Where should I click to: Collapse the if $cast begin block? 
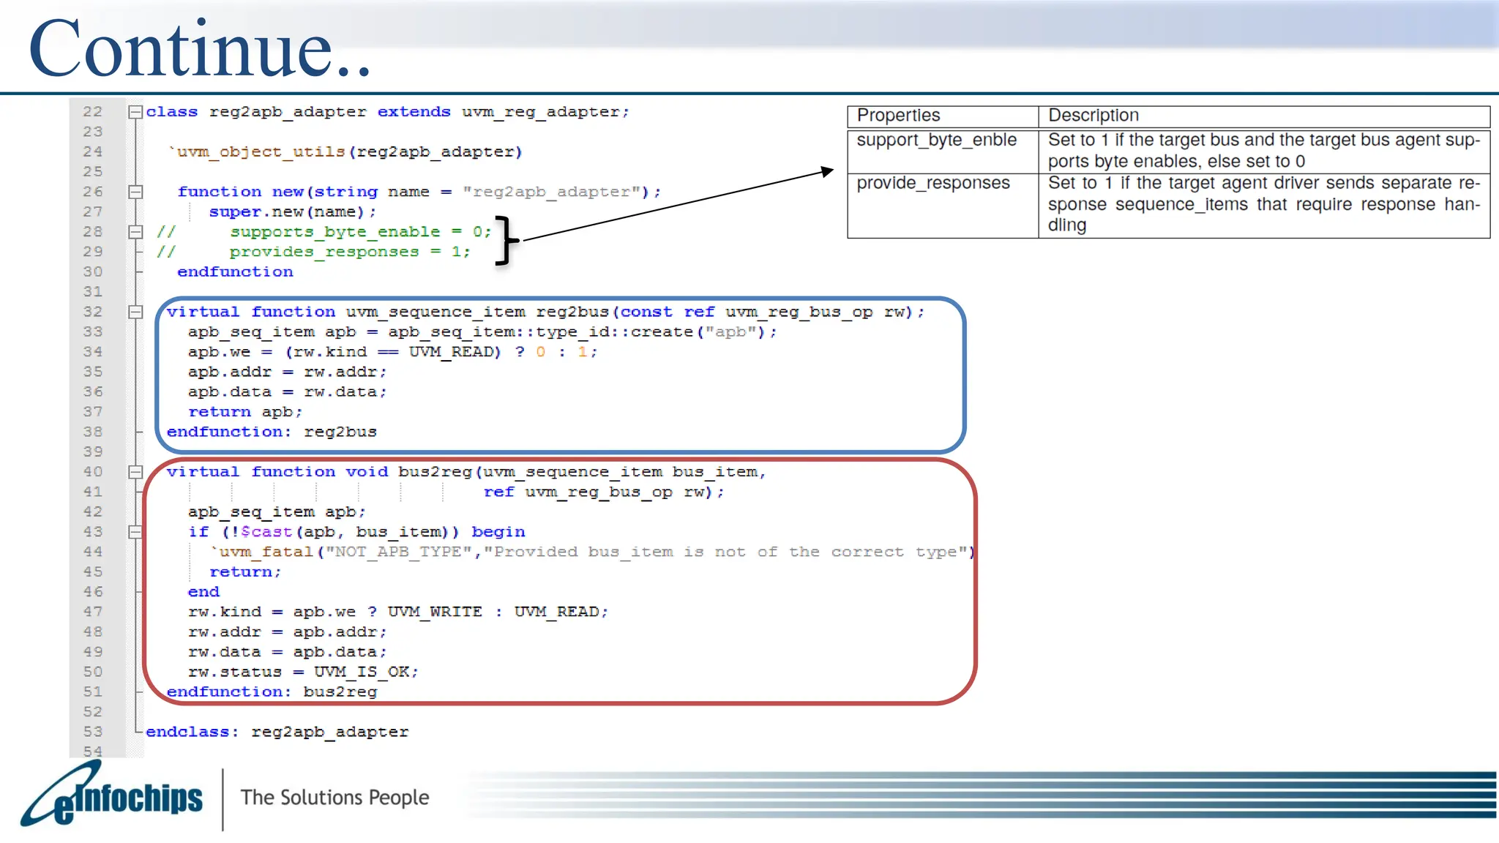pos(135,532)
